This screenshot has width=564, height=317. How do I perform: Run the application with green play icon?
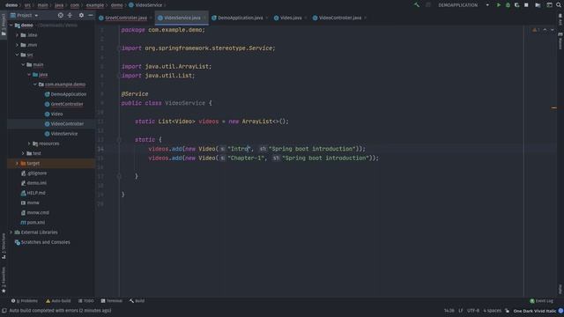(x=499, y=5)
